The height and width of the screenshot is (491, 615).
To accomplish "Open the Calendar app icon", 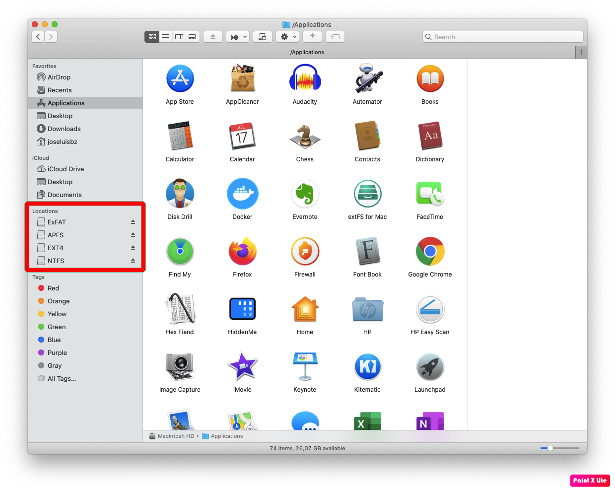I will [x=242, y=136].
